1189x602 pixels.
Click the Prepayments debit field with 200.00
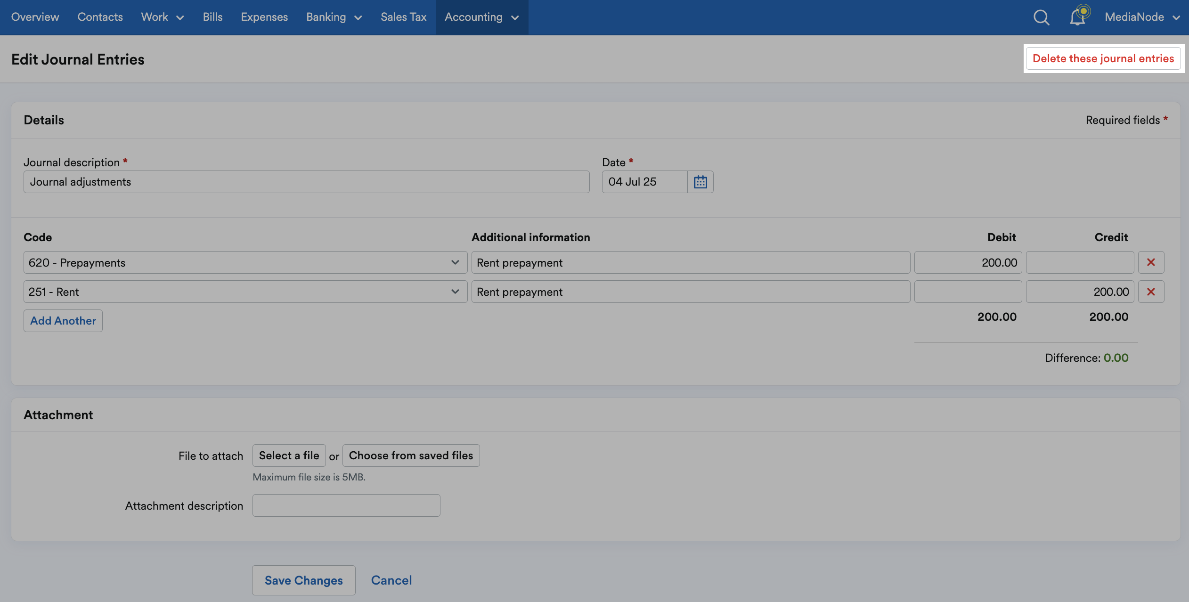point(968,262)
